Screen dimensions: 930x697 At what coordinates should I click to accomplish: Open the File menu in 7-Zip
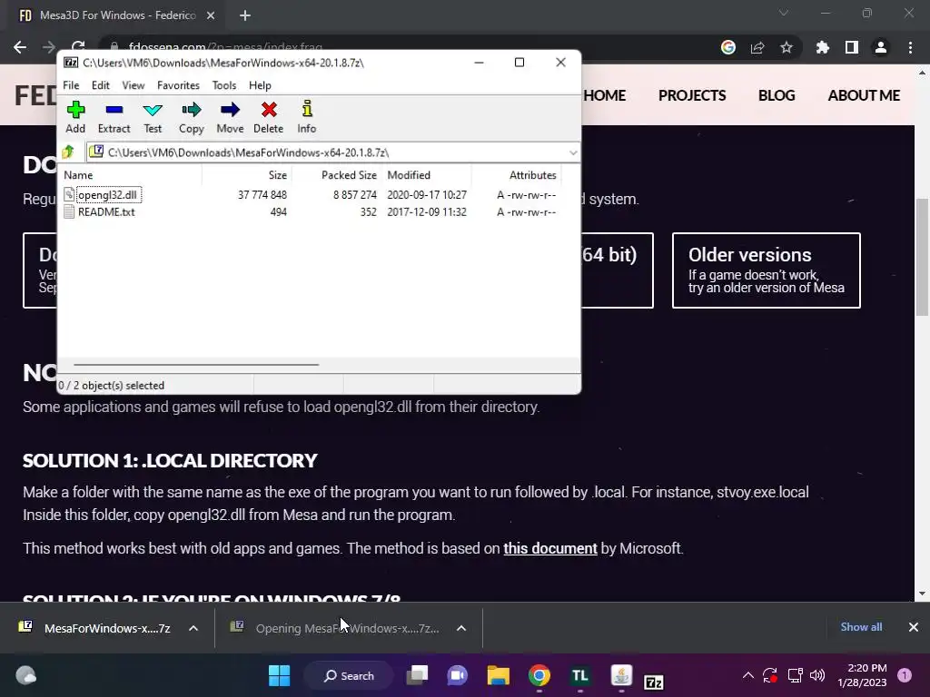(x=71, y=85)
